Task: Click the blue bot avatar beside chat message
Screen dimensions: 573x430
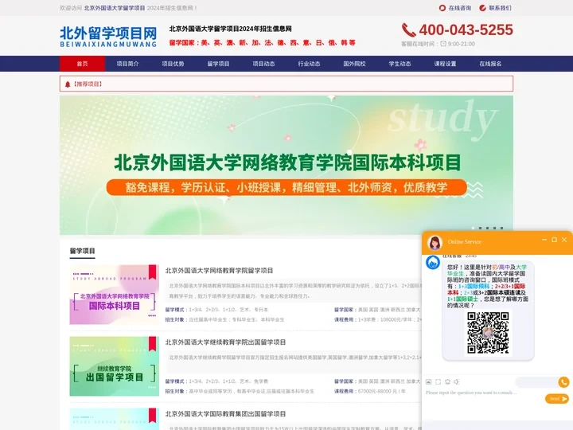Action: [433, 263]
